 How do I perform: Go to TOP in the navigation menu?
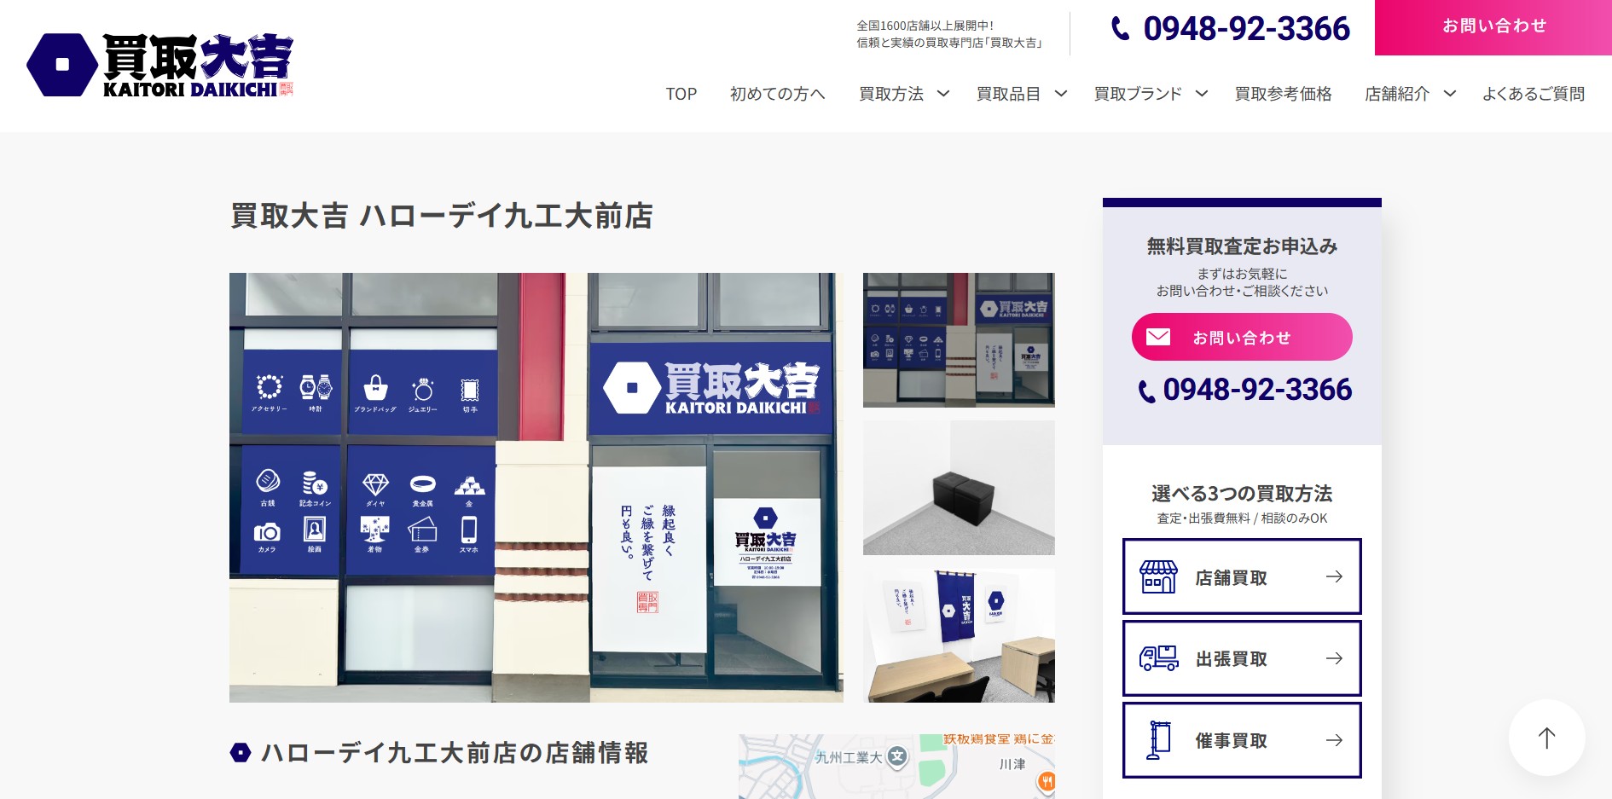[681, 94]
